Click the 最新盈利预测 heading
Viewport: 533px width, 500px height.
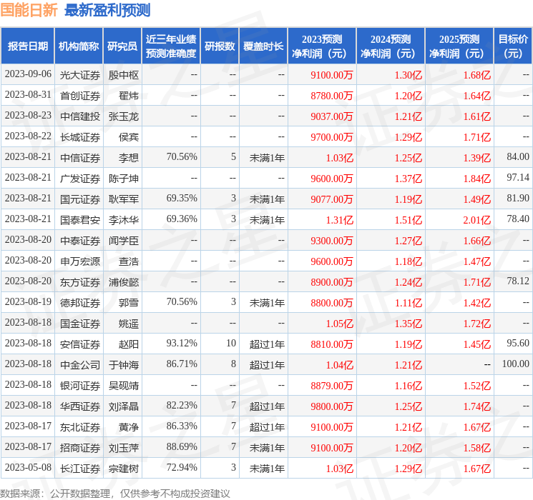tap(107, 10)
